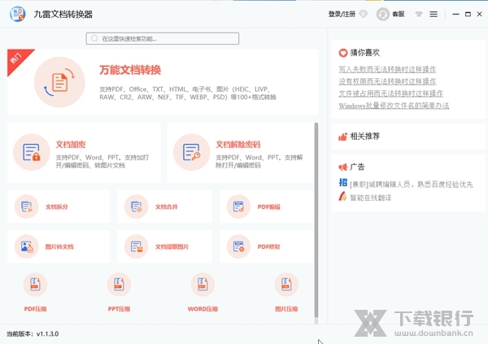Select 图片转文档 label
This screenshot has height=344, width=488.
coord(59,246)
